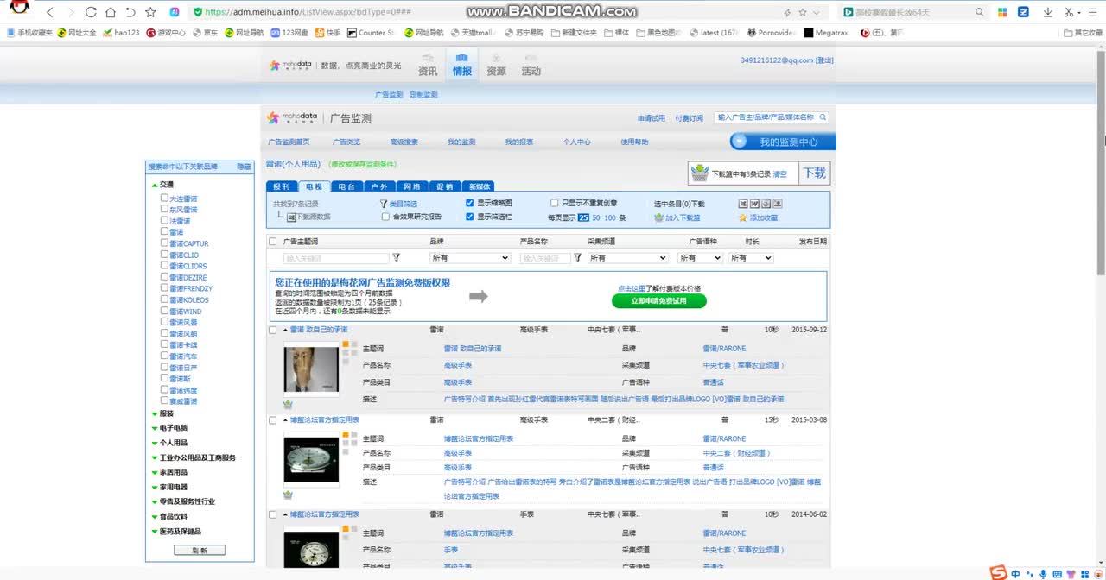Open the browser home page icon

pyautogui.click(x=111, y=12)
